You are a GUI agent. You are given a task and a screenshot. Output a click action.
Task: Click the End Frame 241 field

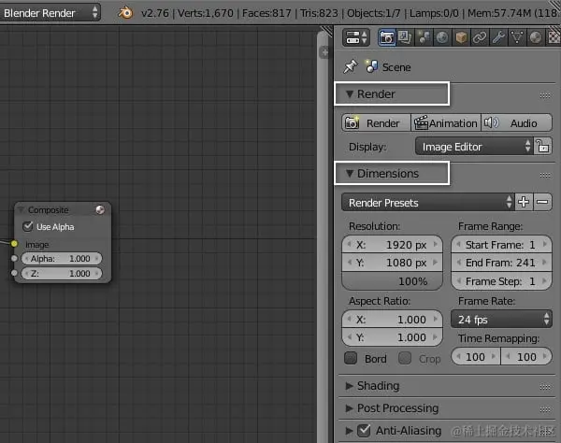(501, 263)
